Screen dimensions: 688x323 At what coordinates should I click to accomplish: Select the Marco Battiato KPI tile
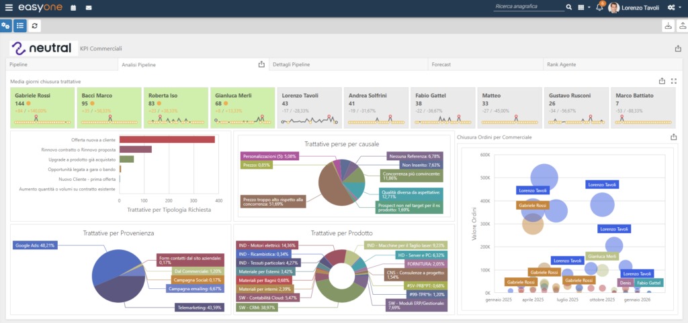click(x=644, y=107)
